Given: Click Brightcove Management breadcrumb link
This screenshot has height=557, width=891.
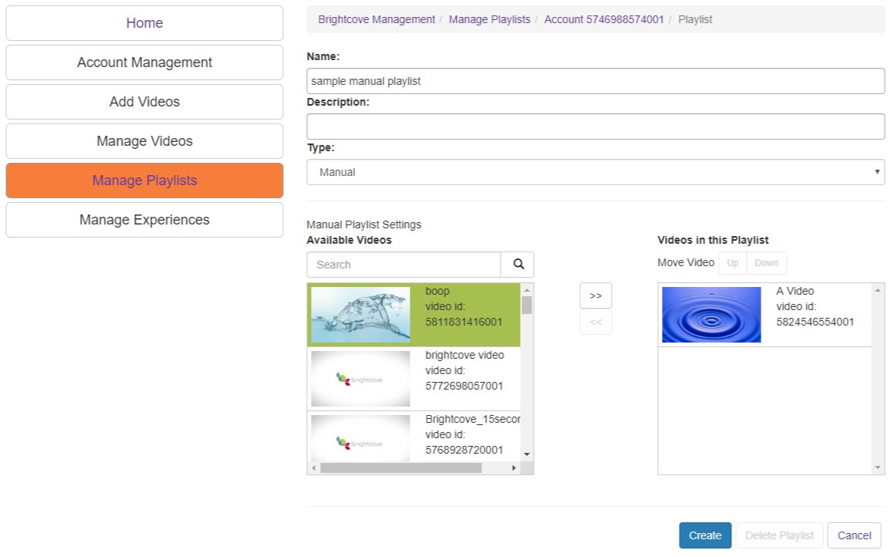Looking at the screenshot, I should (x=376, y=19).
